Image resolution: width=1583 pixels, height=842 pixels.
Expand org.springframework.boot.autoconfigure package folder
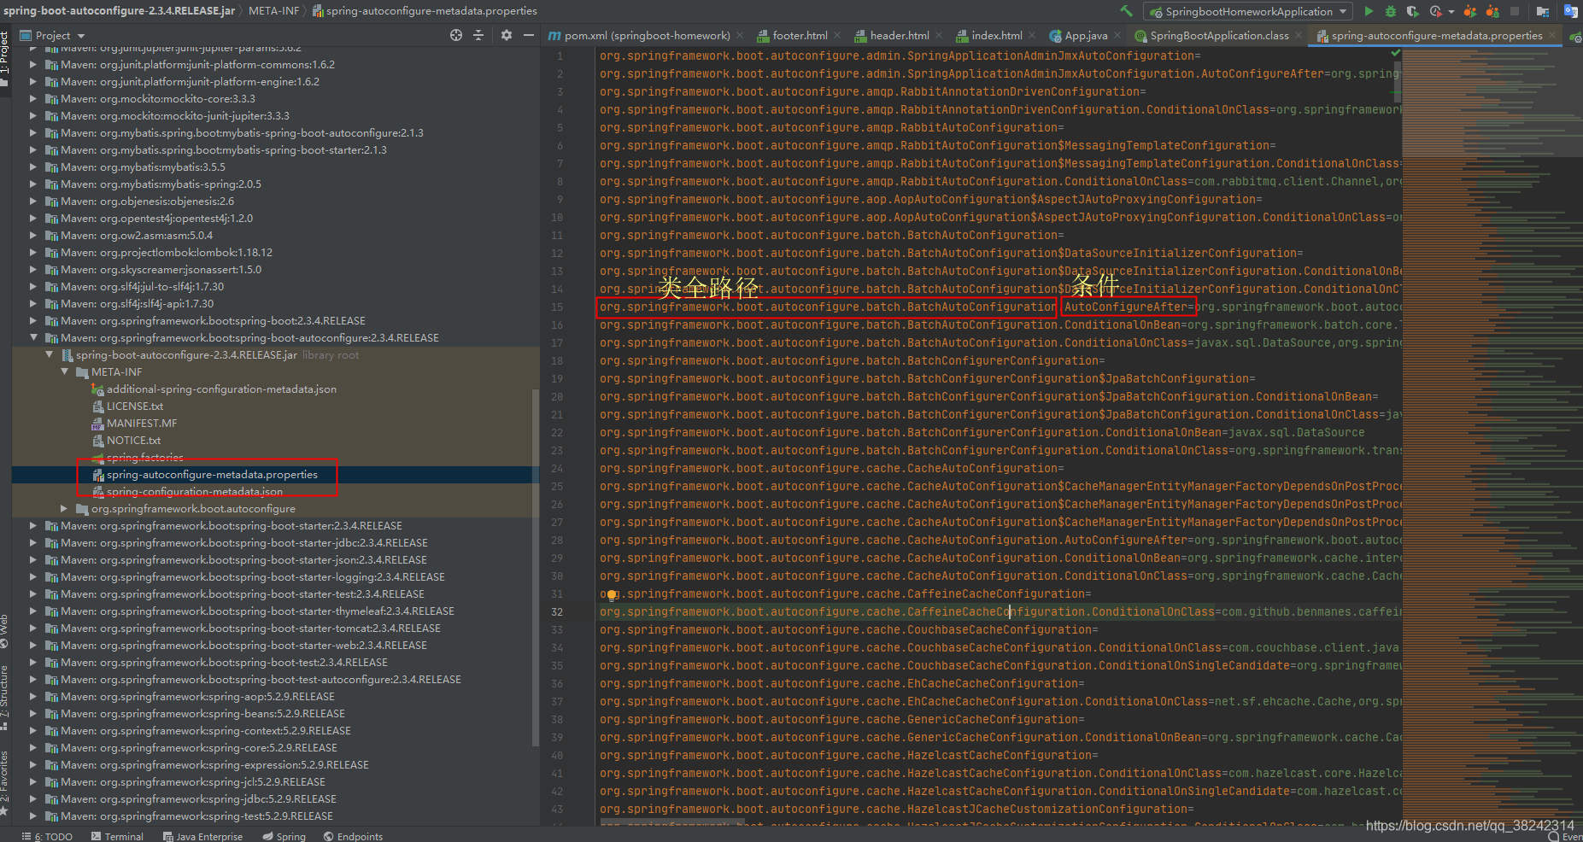point(64,508)
